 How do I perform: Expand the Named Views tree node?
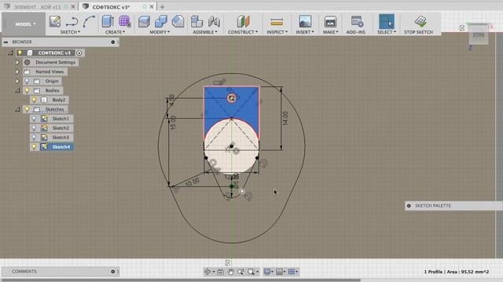(17, 71)
